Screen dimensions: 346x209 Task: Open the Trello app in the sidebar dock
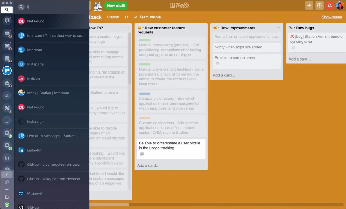point(7,71)
